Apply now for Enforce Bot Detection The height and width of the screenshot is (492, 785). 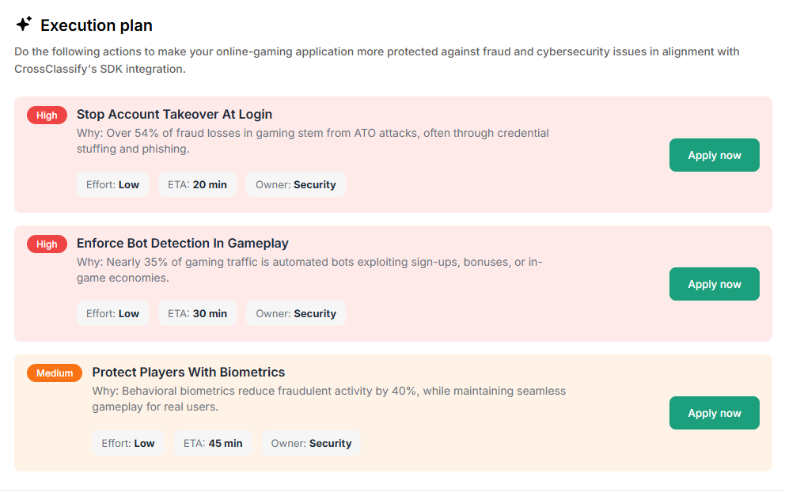(714, 284)
